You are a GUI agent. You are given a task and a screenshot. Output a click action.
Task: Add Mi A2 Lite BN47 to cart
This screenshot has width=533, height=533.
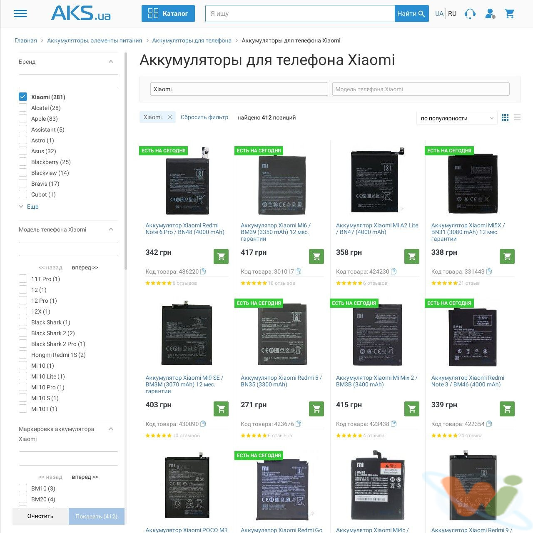point(412,257)
